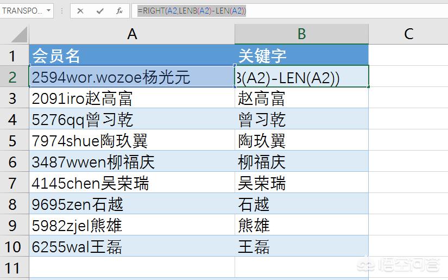Viewport: 448px width, 280px height.
Task: Select cell 3487wwen柳福庆
Action: coord(132,161)
